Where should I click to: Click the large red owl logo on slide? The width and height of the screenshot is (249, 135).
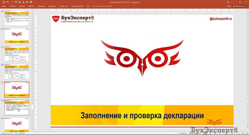click(142, 58)
